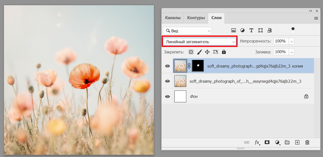
Task: Open the fx layer styles menu
Action: click(257, 142)
